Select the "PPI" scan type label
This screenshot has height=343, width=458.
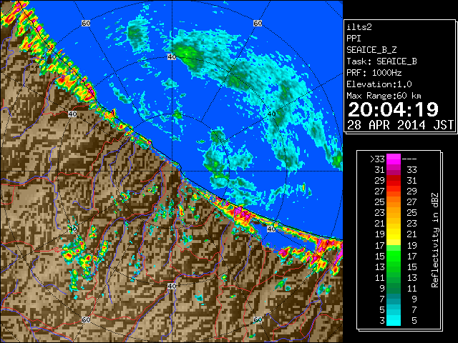click(354, 39)
